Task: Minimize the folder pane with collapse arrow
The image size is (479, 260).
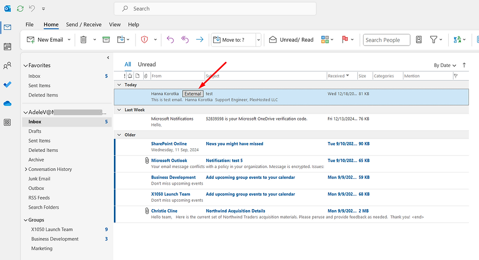Action: 108,57
